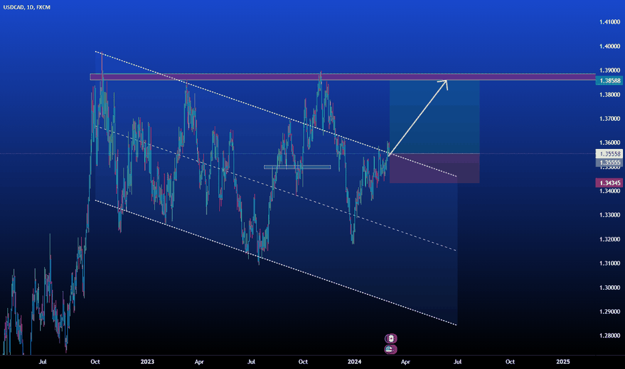
Task: Click the purple stop-loss zone of the long position
Action: pyautogui.click(x=435, y=168)
